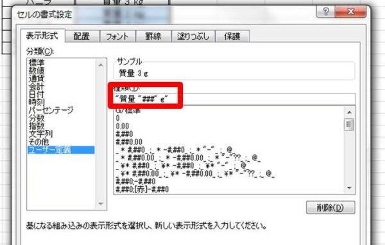Choose 標準 in the category list
385x245 pixels.
[37, 63]
